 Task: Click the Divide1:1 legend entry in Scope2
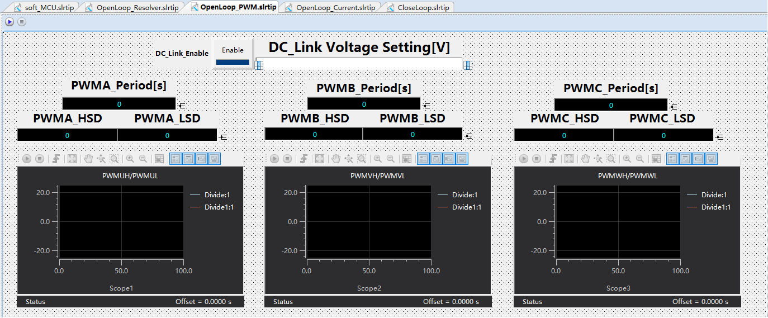point(460,207)
